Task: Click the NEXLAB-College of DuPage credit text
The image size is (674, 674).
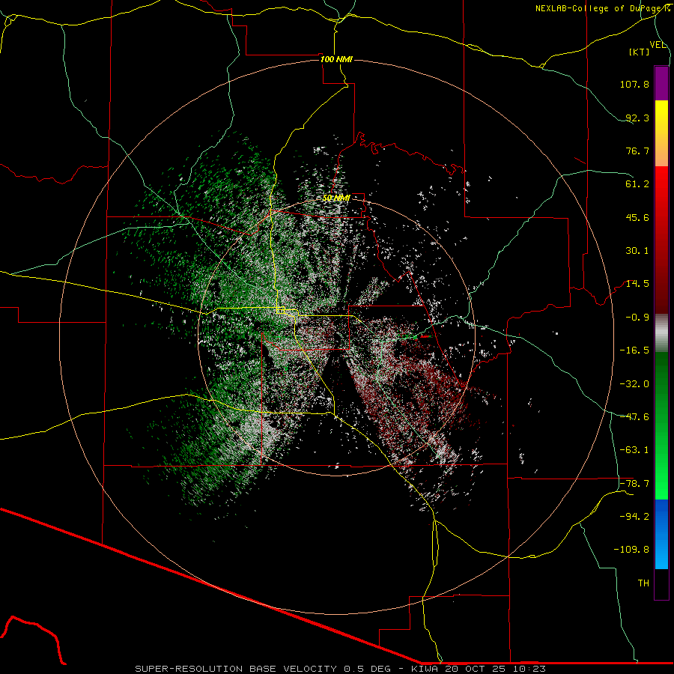Action: click(x=601, y=8)
